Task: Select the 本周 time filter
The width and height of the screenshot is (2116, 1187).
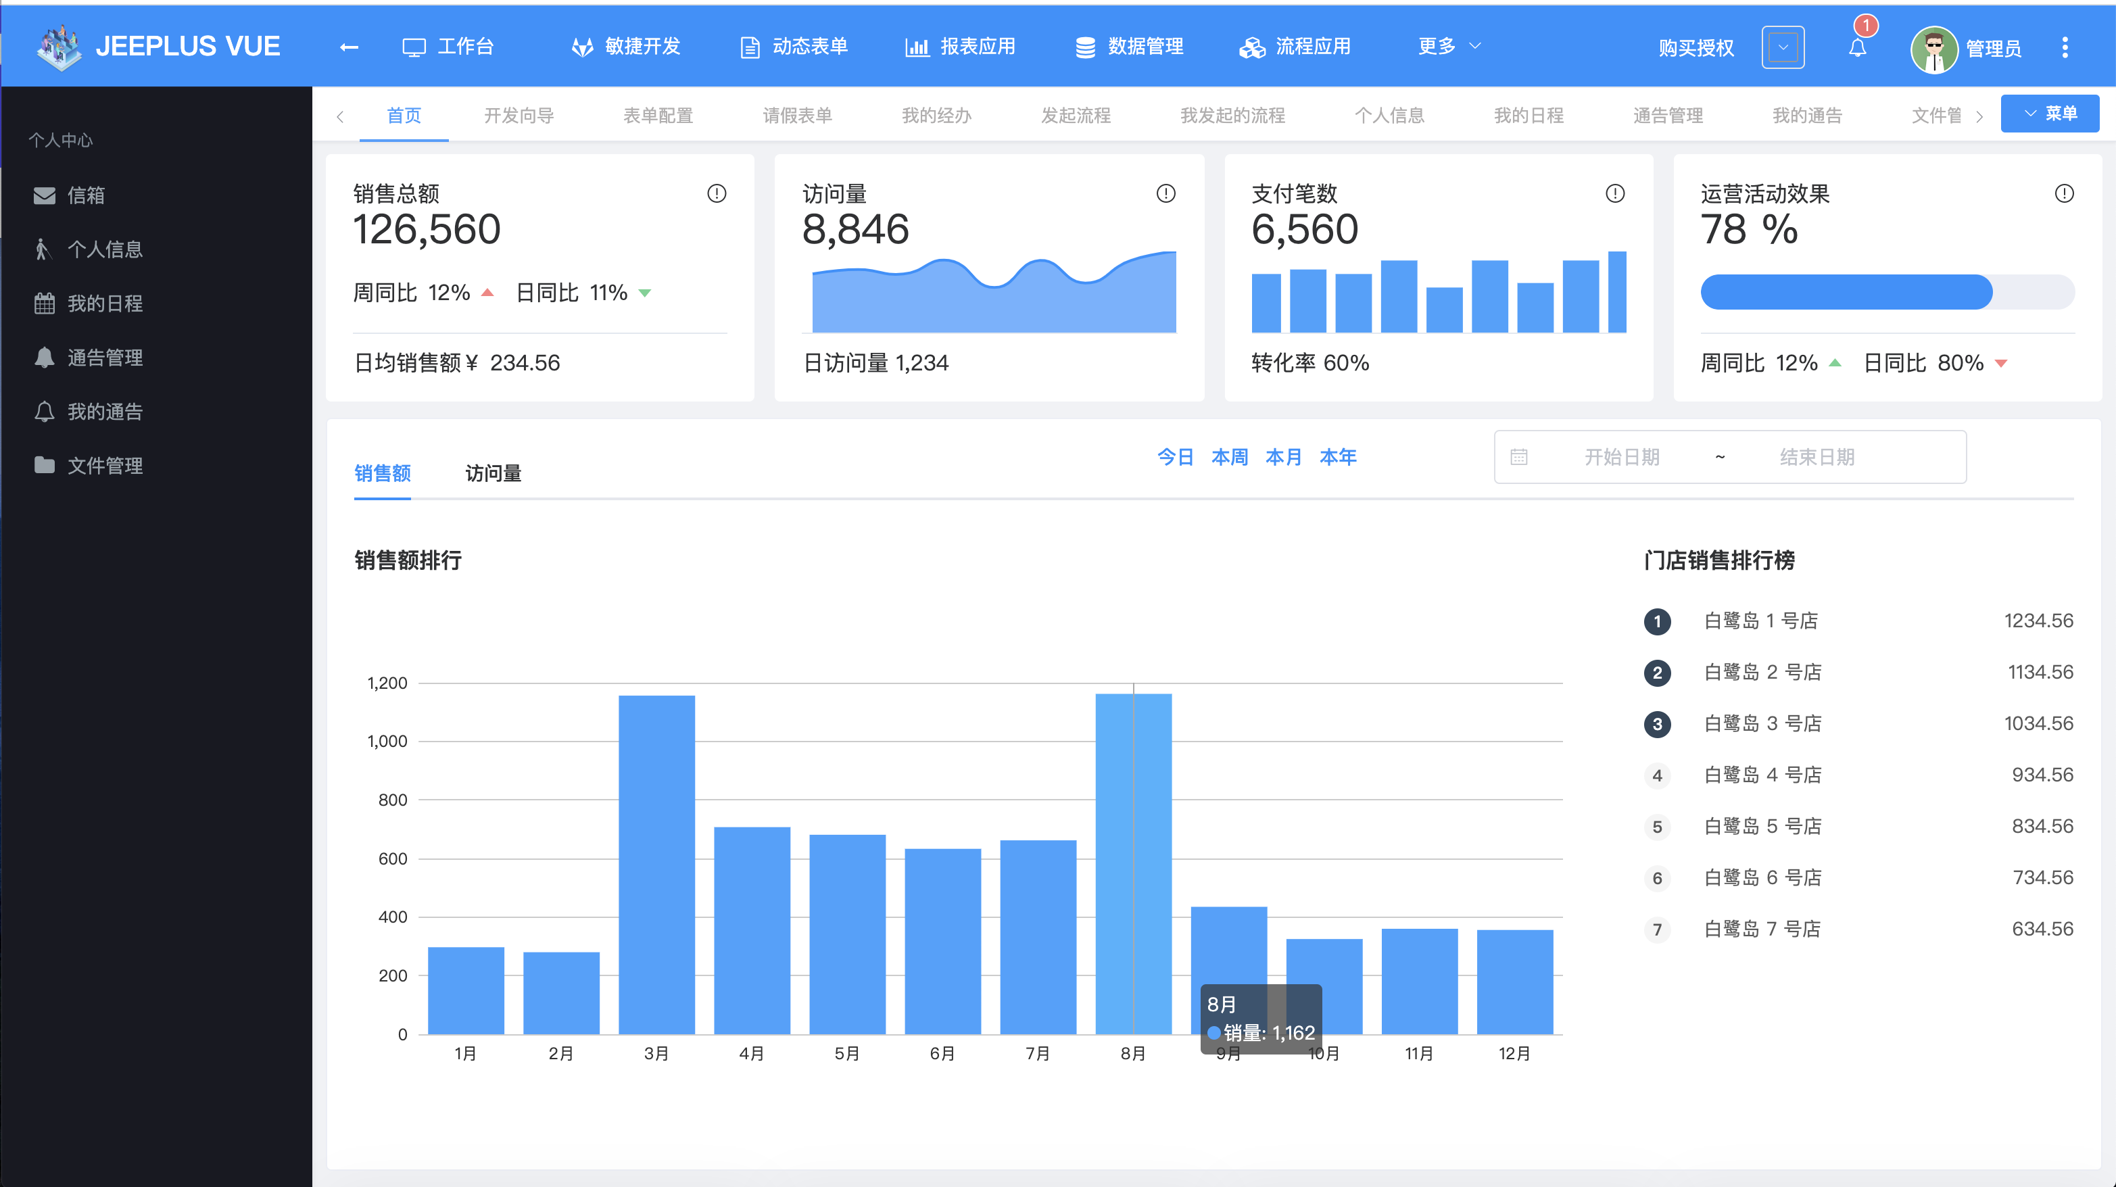Action: pyautogui.click(x=1230, y=457)
